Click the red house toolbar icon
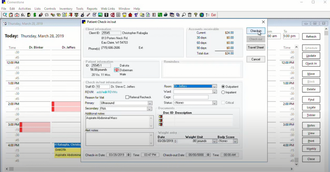330x172 pixels. tap(130, 15)
